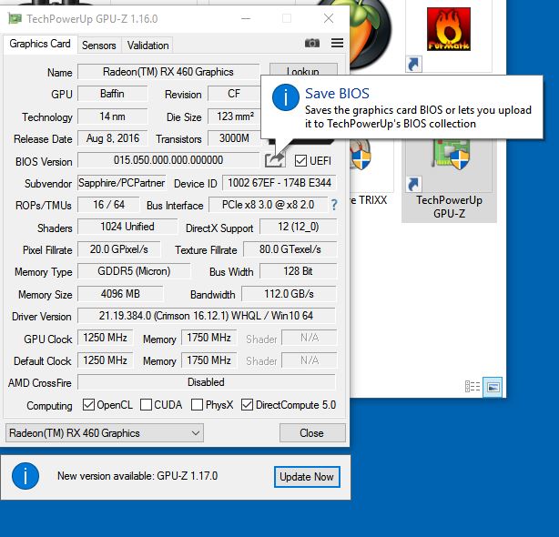This screenshot has height=537, width=559.
Task: Click the Shaders field 1024 Unified
Action: [127, 227]
